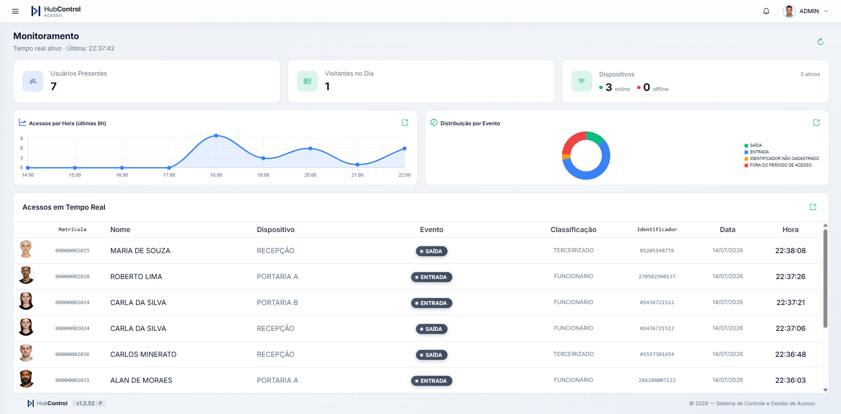Click the 20:00 data point on chart
841x414 pixels.
(310, 149)
